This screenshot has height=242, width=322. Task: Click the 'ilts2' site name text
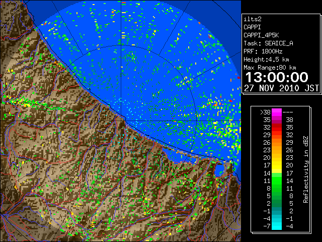[253, 19]
